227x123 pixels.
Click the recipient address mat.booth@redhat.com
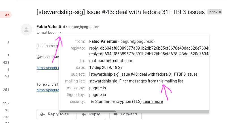point(111,61)
